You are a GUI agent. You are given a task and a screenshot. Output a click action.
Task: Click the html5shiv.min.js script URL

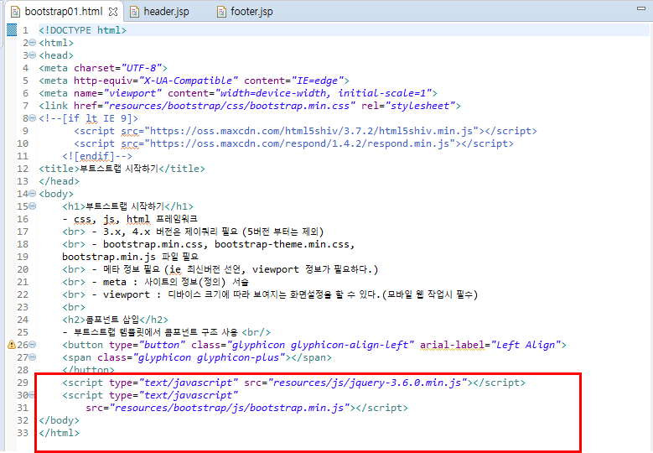[x=312, y=131]
